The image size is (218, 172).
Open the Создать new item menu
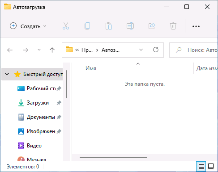coord(28,26)
